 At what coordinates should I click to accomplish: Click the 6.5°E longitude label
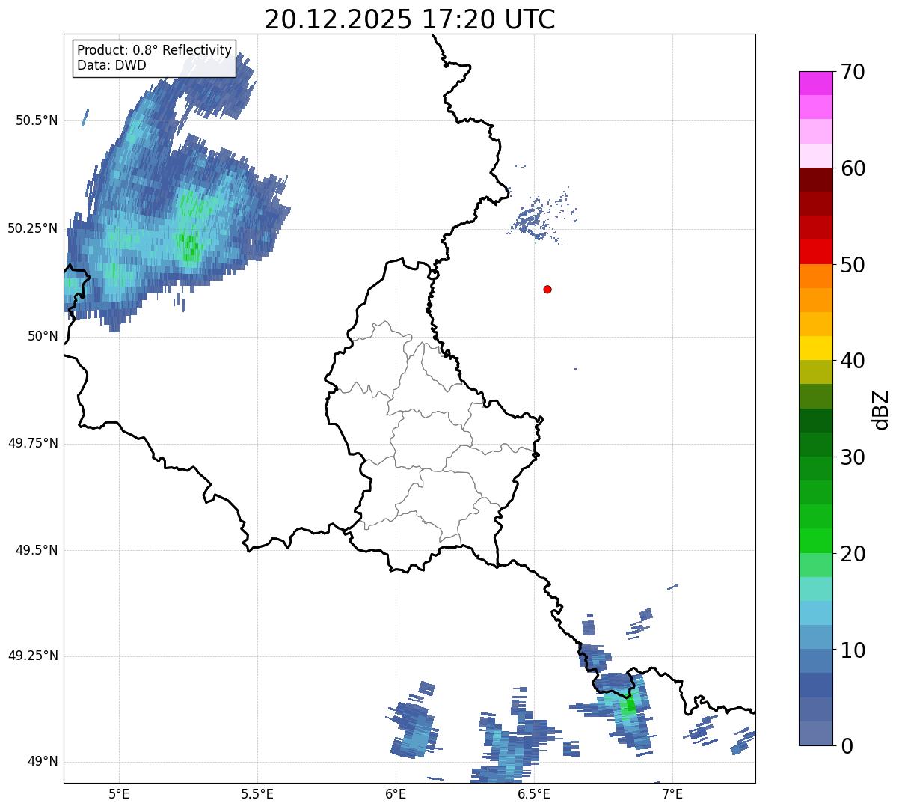[x=534, y=793]
